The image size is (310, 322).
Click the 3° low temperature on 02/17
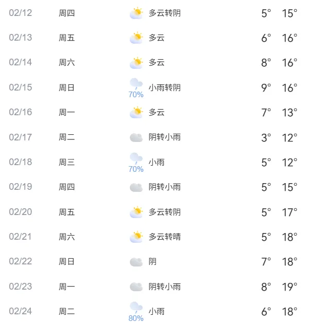point(266,137)
